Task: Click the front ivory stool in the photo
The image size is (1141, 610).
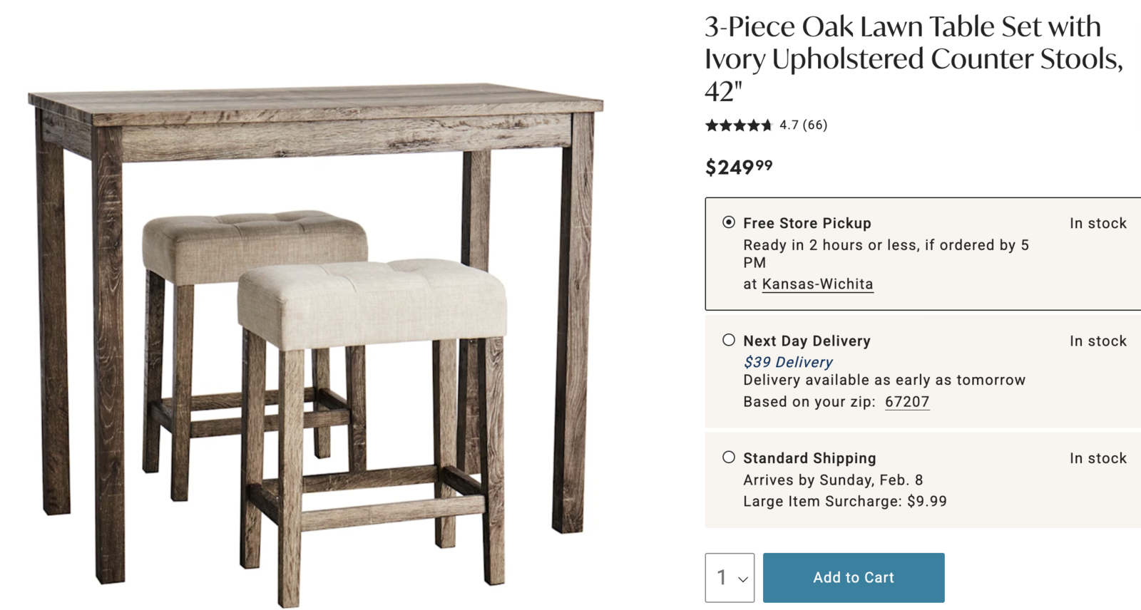Action: pos(372,303)
